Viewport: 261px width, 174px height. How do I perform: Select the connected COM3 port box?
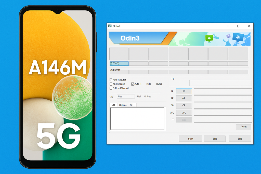tap(119, 63)
